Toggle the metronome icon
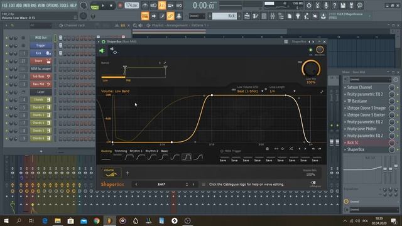The image size is (402, 226). [145, 6]
